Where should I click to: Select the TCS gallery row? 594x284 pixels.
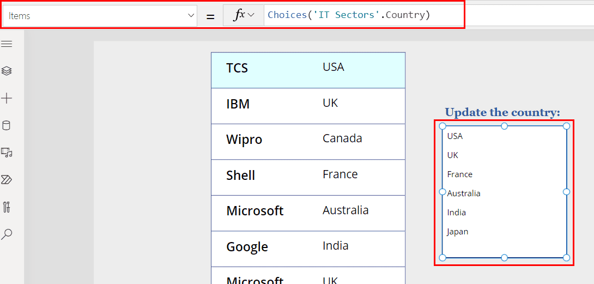coord(308,70)
